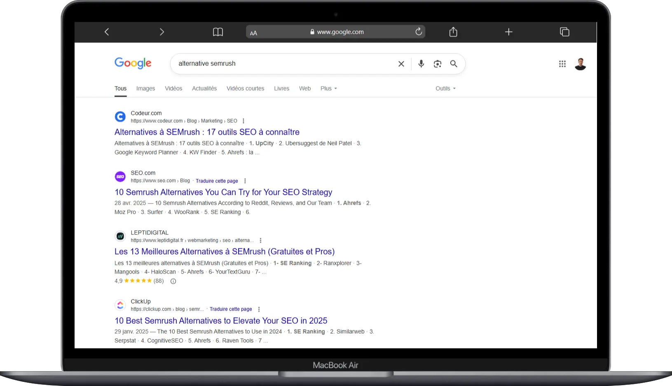This screenshot has width=672, height=386.
Task: Open more options for LEPTIDIGITAL result
Action: (260, 241)
